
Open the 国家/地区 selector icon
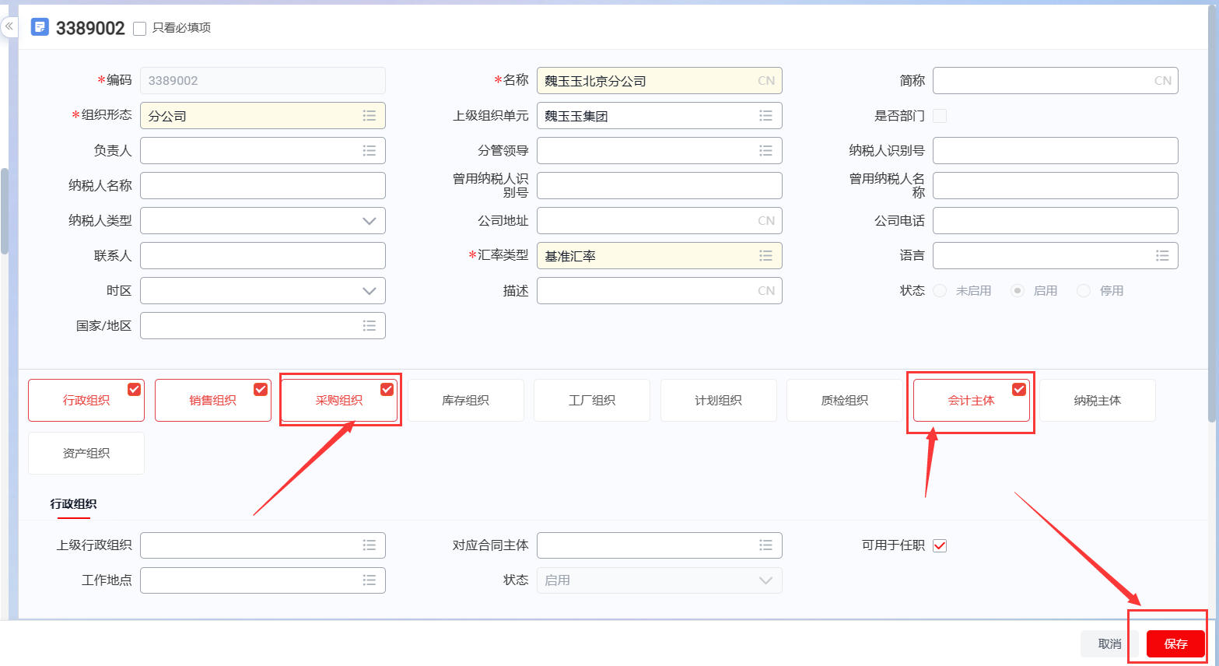click(370, 325)
